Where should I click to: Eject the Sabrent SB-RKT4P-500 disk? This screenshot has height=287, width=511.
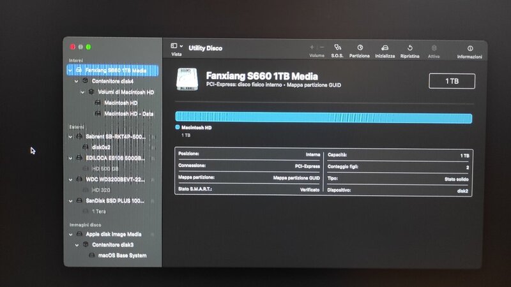pyautogui.click(x=153, y=137)
